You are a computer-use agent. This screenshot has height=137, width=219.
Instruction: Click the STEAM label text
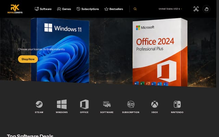tap(39, 112)
